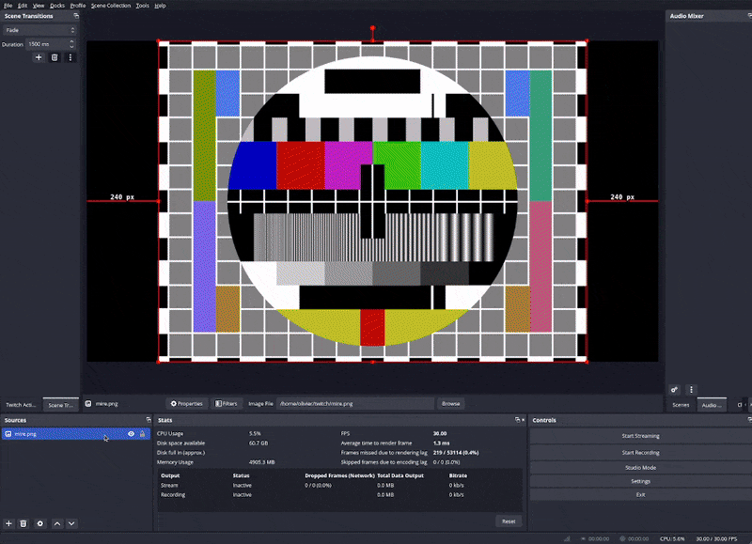Remove the Fade transition with the trash icon
This screenshot has width=752, height=544.
tap(55, 56)
